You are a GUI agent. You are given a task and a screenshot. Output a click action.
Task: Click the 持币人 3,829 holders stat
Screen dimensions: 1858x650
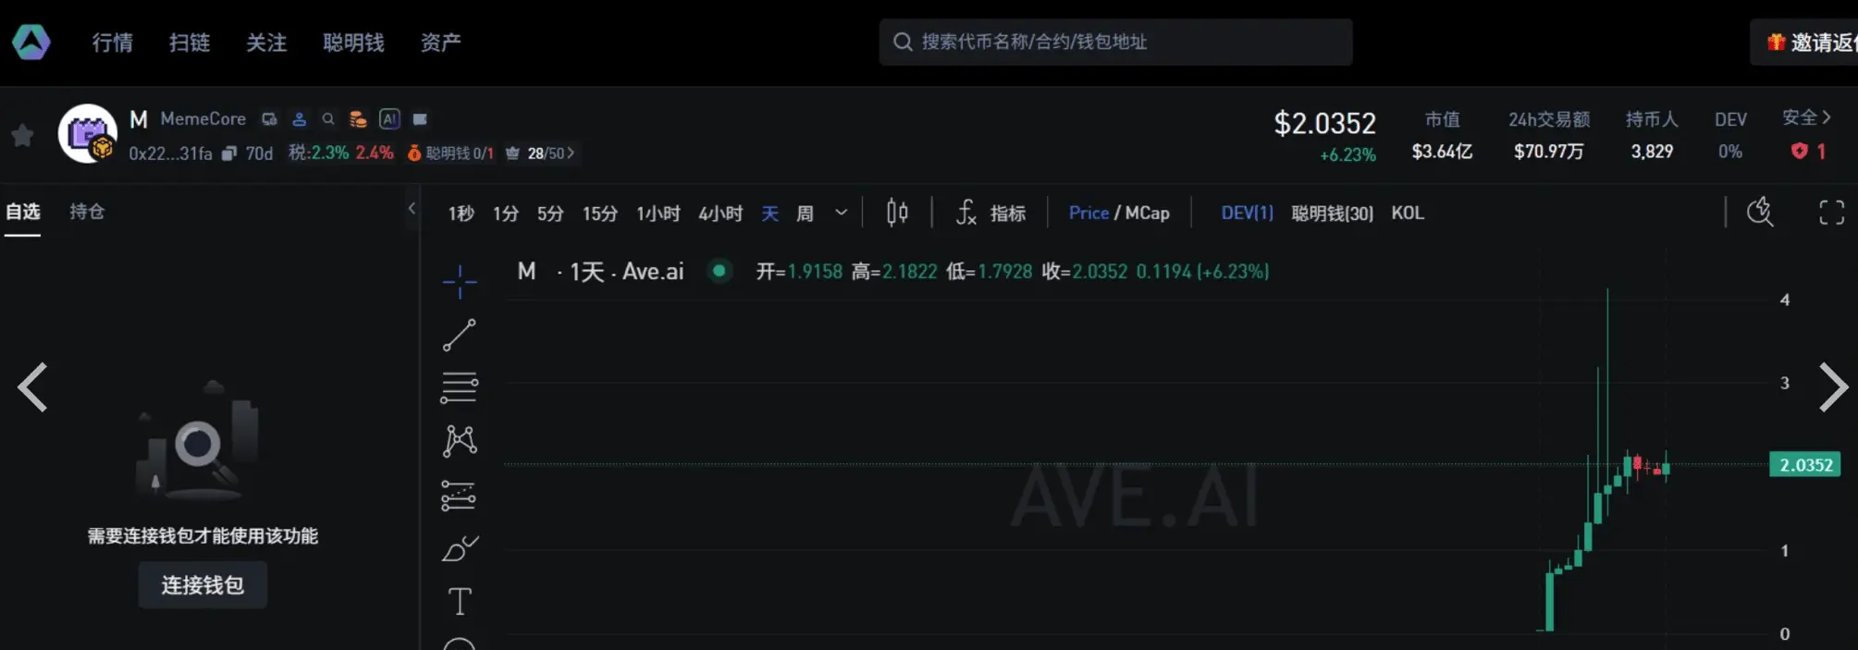(1652, 135)
